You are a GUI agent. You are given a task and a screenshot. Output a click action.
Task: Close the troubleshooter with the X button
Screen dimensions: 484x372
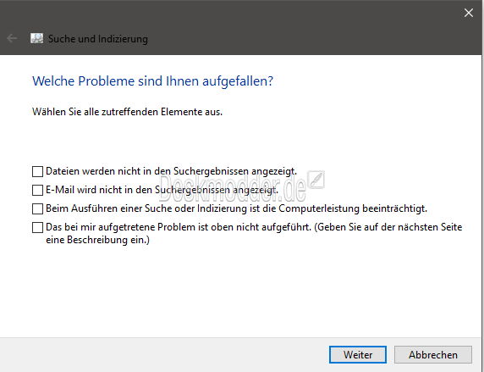(x=469, y=13)
